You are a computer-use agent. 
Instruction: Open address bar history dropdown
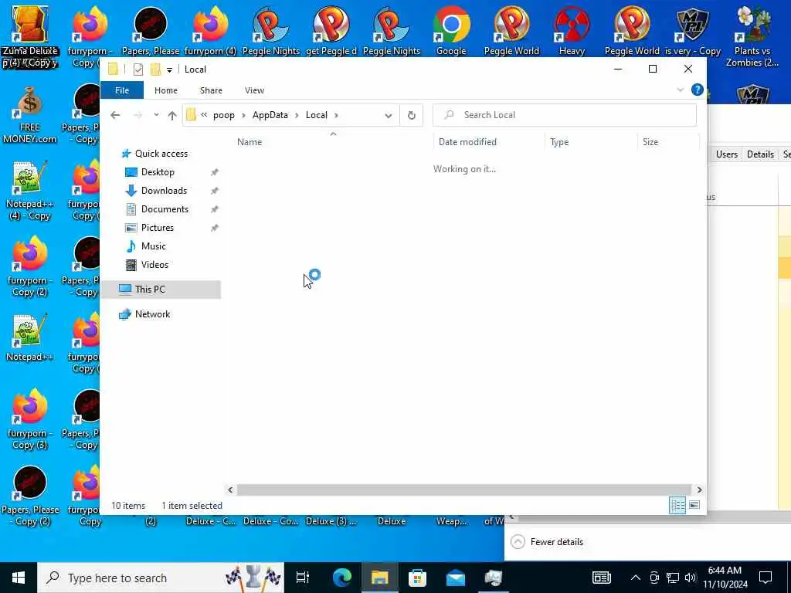[388, 116]
